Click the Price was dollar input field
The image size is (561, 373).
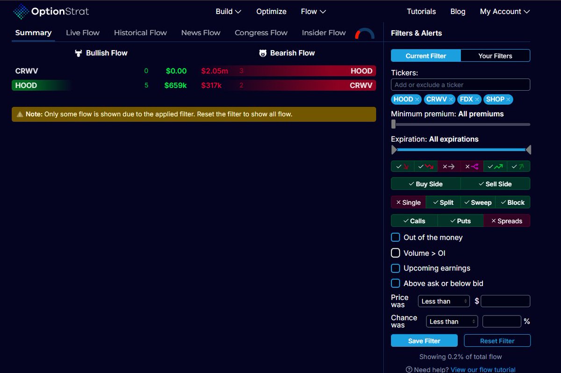[505, 301]
